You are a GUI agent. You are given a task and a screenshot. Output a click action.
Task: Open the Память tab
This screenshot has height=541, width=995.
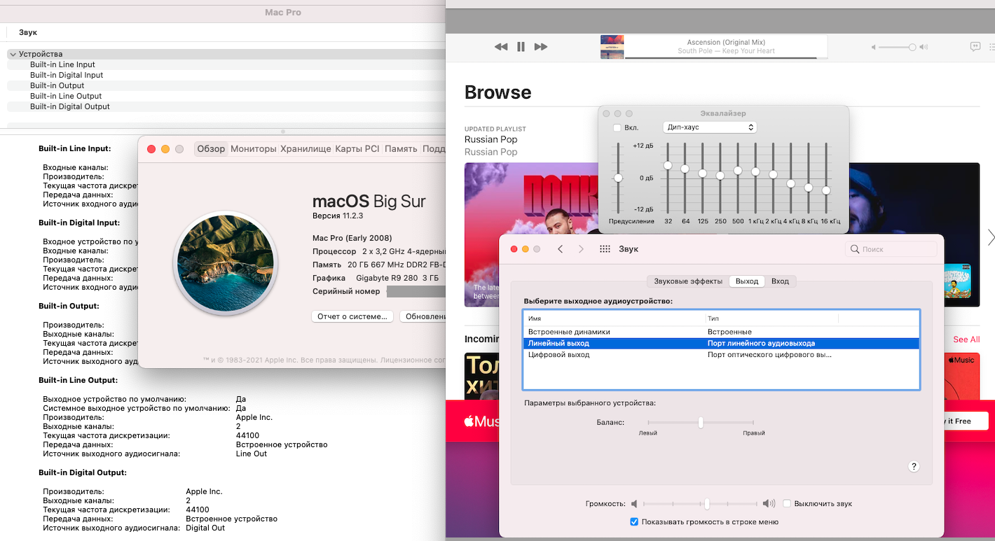401,148
